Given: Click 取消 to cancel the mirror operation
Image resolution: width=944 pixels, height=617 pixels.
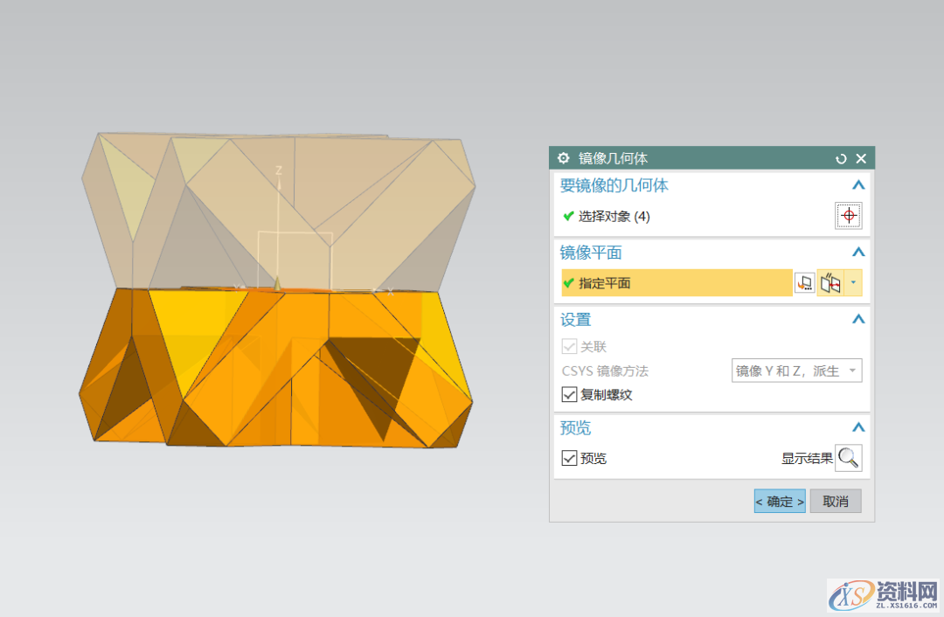Looking at the screenshot, I should (x=834, y=501).
